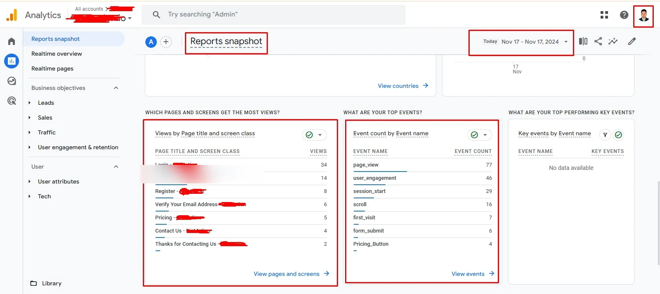Click the Verify Your Email Address page row

pyautogui.click(x=241, y=205)
